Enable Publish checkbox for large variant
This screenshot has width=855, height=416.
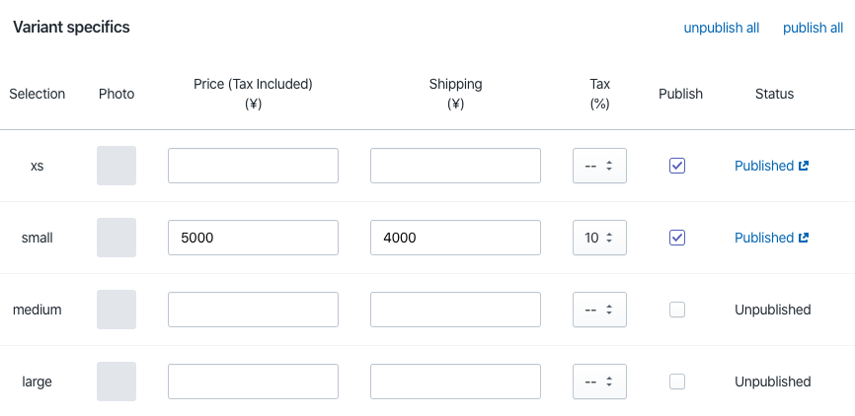[x=677, y=381]
